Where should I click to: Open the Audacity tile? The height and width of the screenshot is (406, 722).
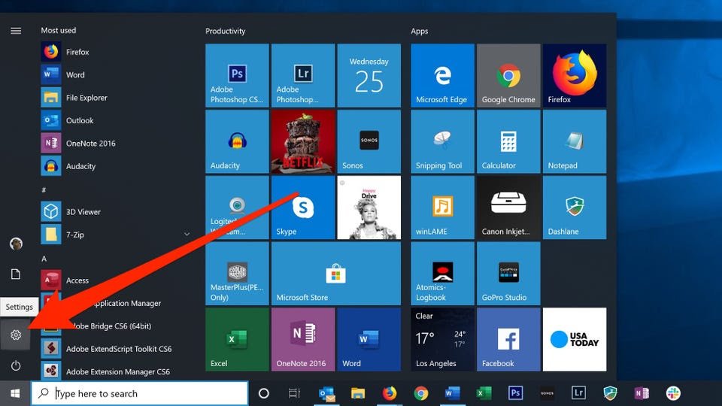tap(237, 141)
